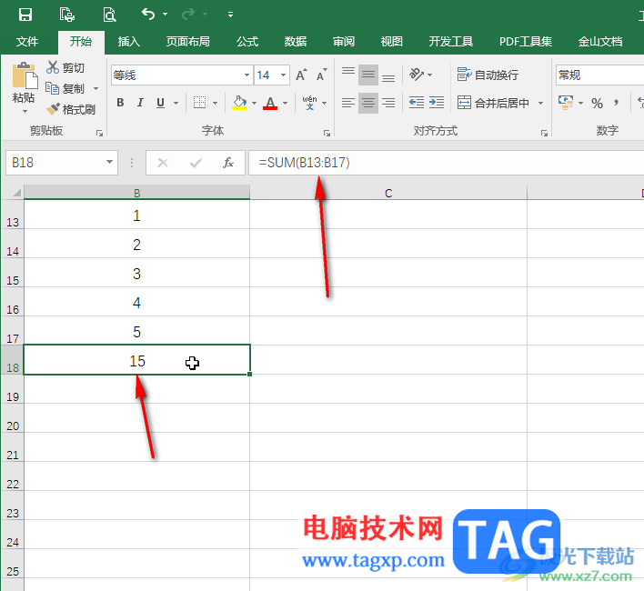Confirm formula entry with checkmark icon
Image resolution: width=644 pixels, height=591 pixels.
pos(196,163)
